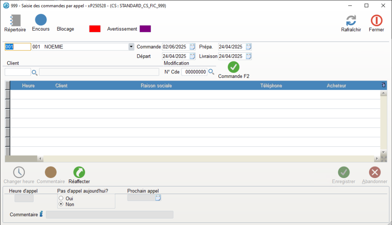Click the blue Encours circle icon
Screen dimensions: 392x225
click(41, 20)
